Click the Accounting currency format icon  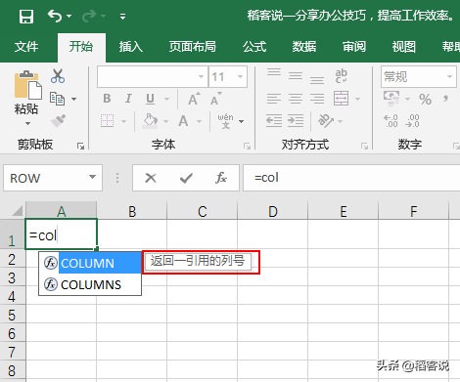point(391,99)
